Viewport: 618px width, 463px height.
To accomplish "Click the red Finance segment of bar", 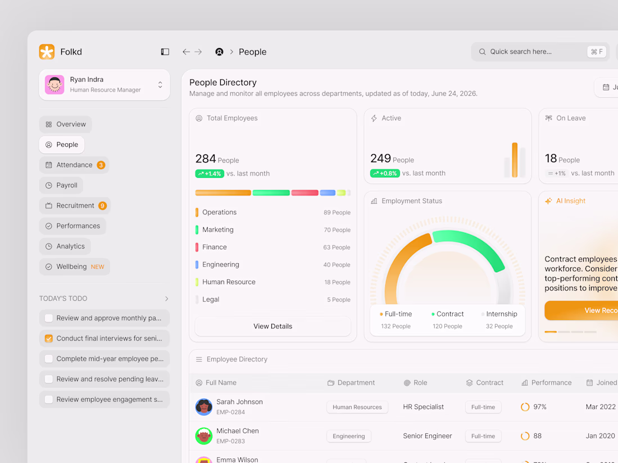I will coord(305,193).
